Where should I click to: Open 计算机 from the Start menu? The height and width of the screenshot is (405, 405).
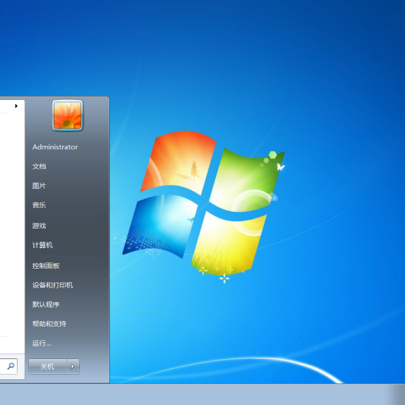[x=43, y=245]
